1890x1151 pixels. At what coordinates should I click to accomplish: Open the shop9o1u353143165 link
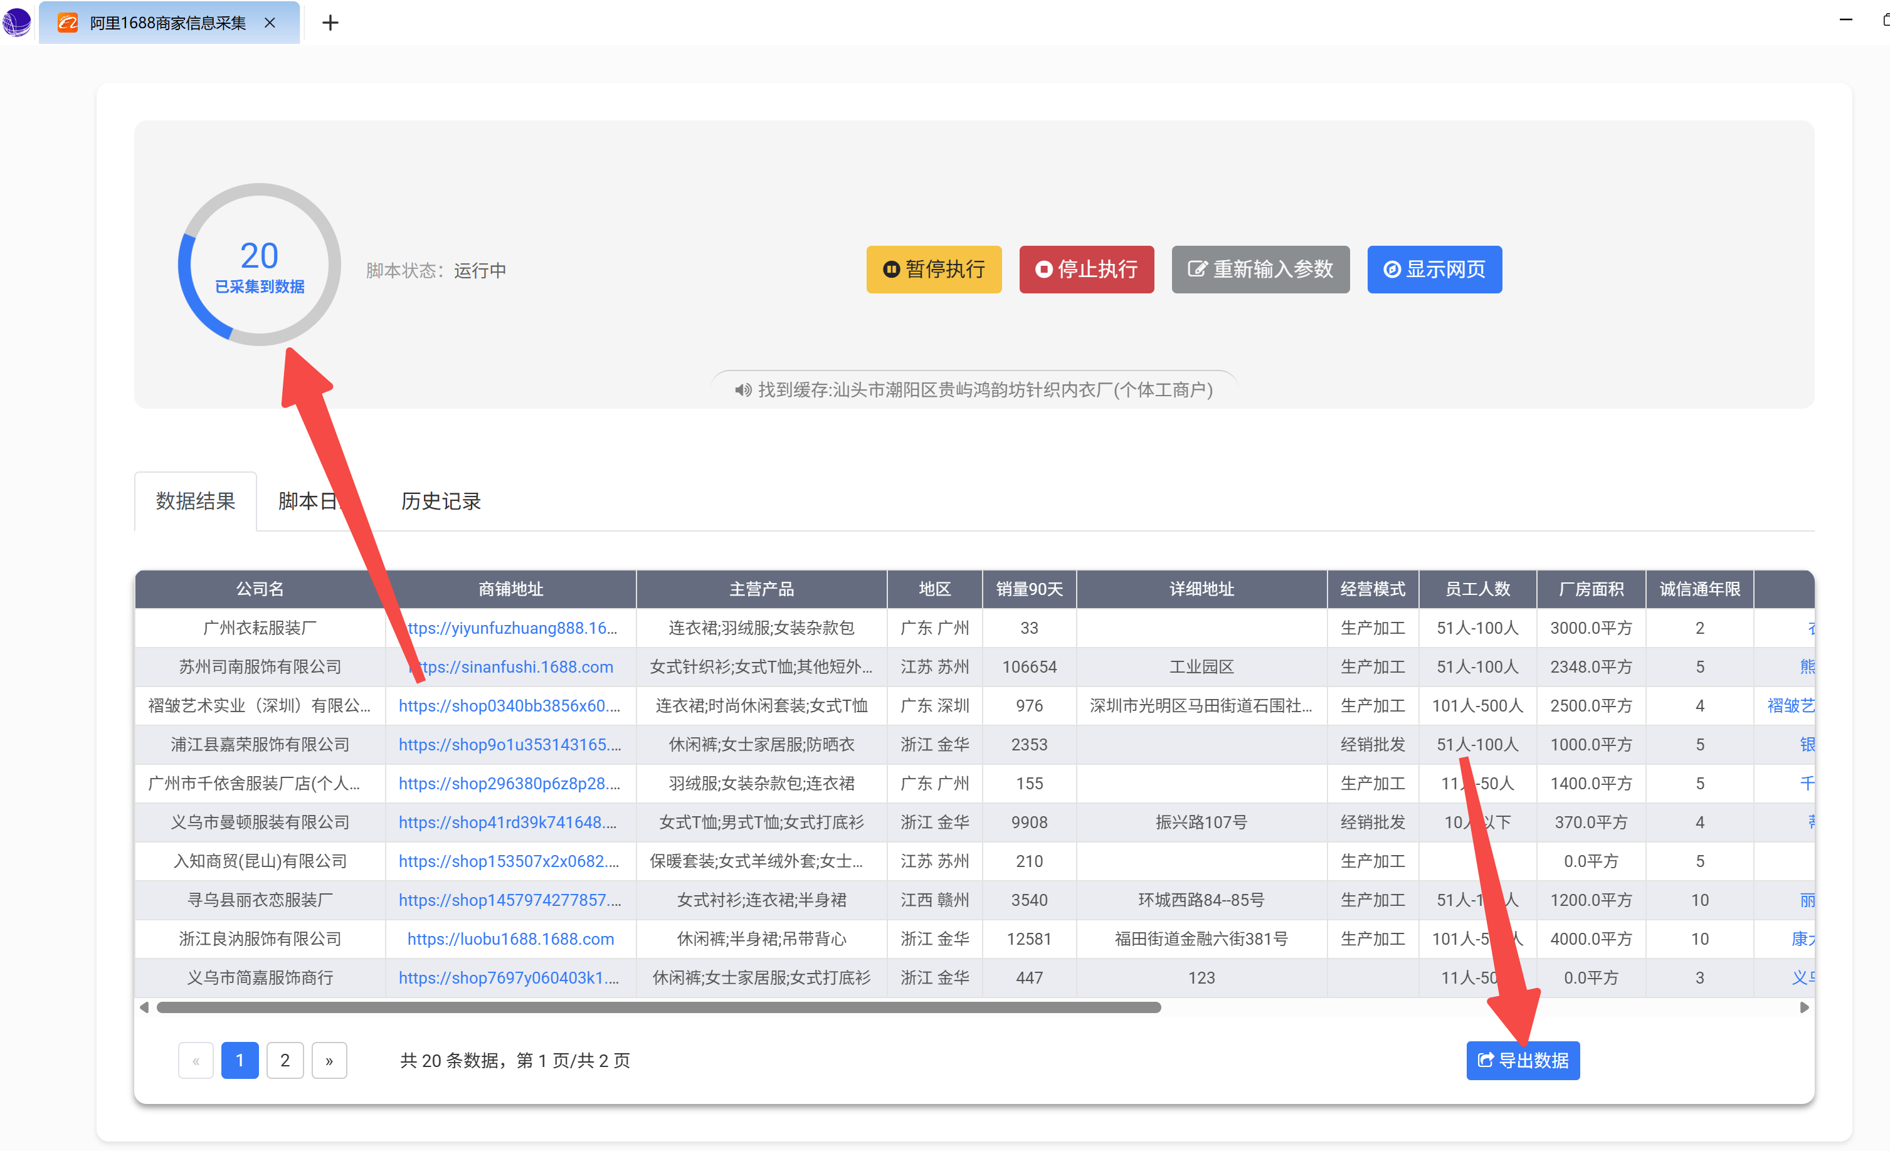coord(511,745)
